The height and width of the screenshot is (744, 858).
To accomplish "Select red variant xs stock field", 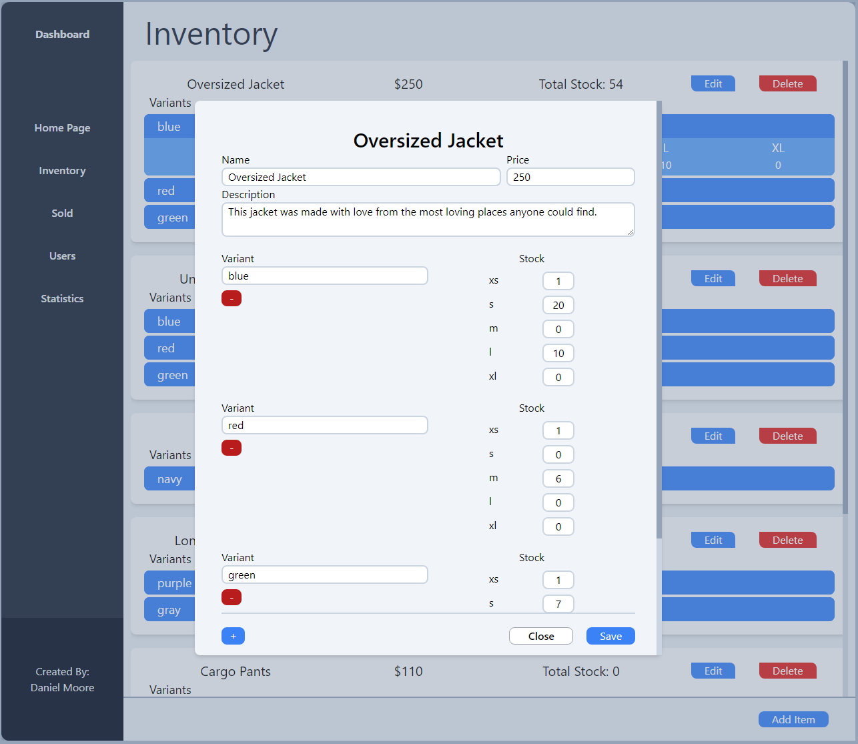I will pyautogui.click(x=558, y=430).
